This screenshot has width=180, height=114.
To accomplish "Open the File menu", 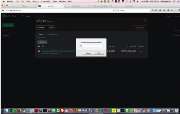I will click(17, 1).
